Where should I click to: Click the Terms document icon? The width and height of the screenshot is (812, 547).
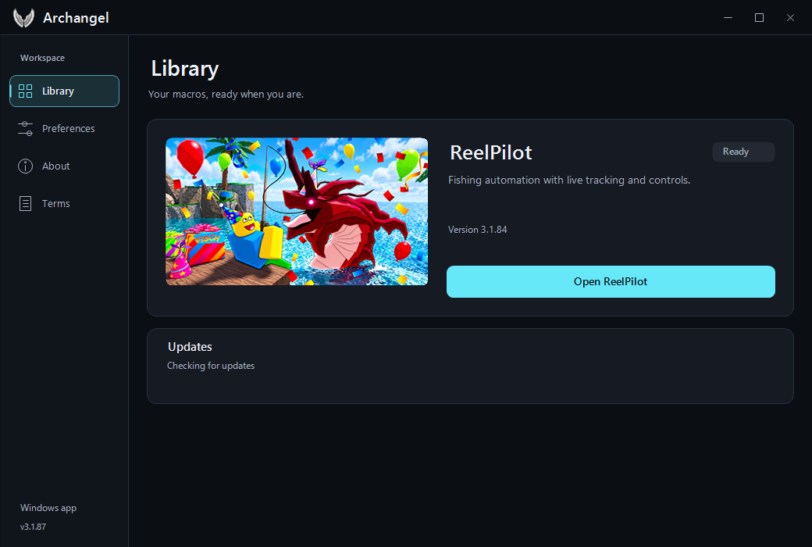tap(25, 203)
